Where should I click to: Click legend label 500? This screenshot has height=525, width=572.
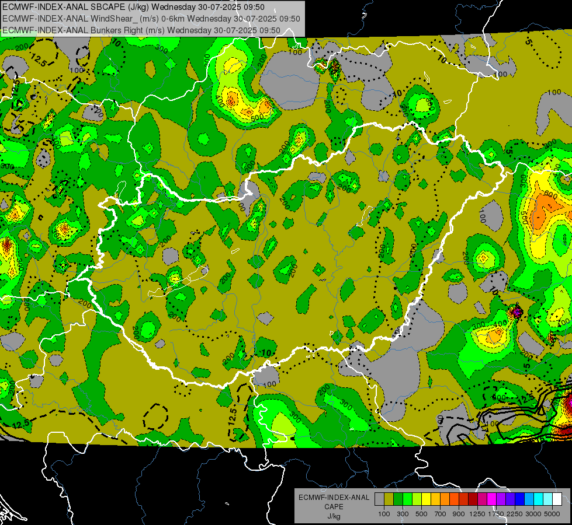[421, 514]
